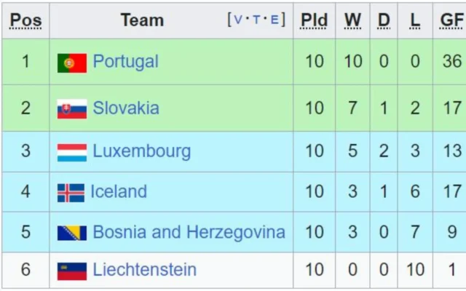Click the Luxembourg flag icon
The height and width of the screenshot is (291, 466).
click(72, 152)
